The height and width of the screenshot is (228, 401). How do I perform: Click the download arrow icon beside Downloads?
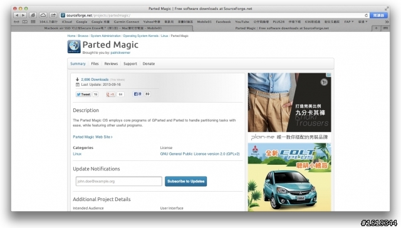point(77,80)
